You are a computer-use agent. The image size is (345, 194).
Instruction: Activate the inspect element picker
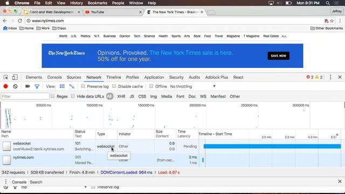pyautogui.click(x=6, y=77)
